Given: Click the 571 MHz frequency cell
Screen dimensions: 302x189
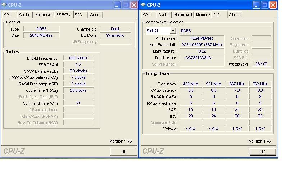Looking at the screenshot, I should pyautogui.click(x=214, y=84).
